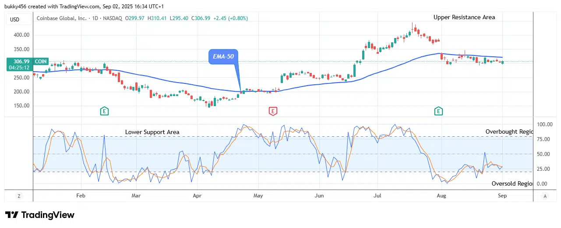Screen dimensions: 561x228
Task: Click the 400.00 price axis value
Action: tap(21, 35)
